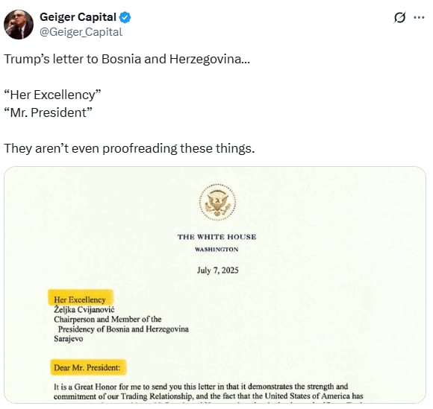Click the highlighted 'Dear Mr. President:' salutation

[88, 367]
